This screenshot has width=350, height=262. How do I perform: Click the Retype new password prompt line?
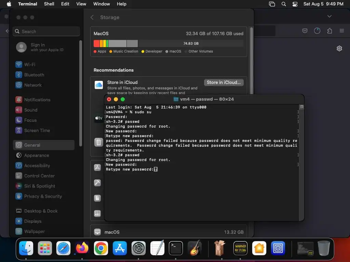[132, 169]
